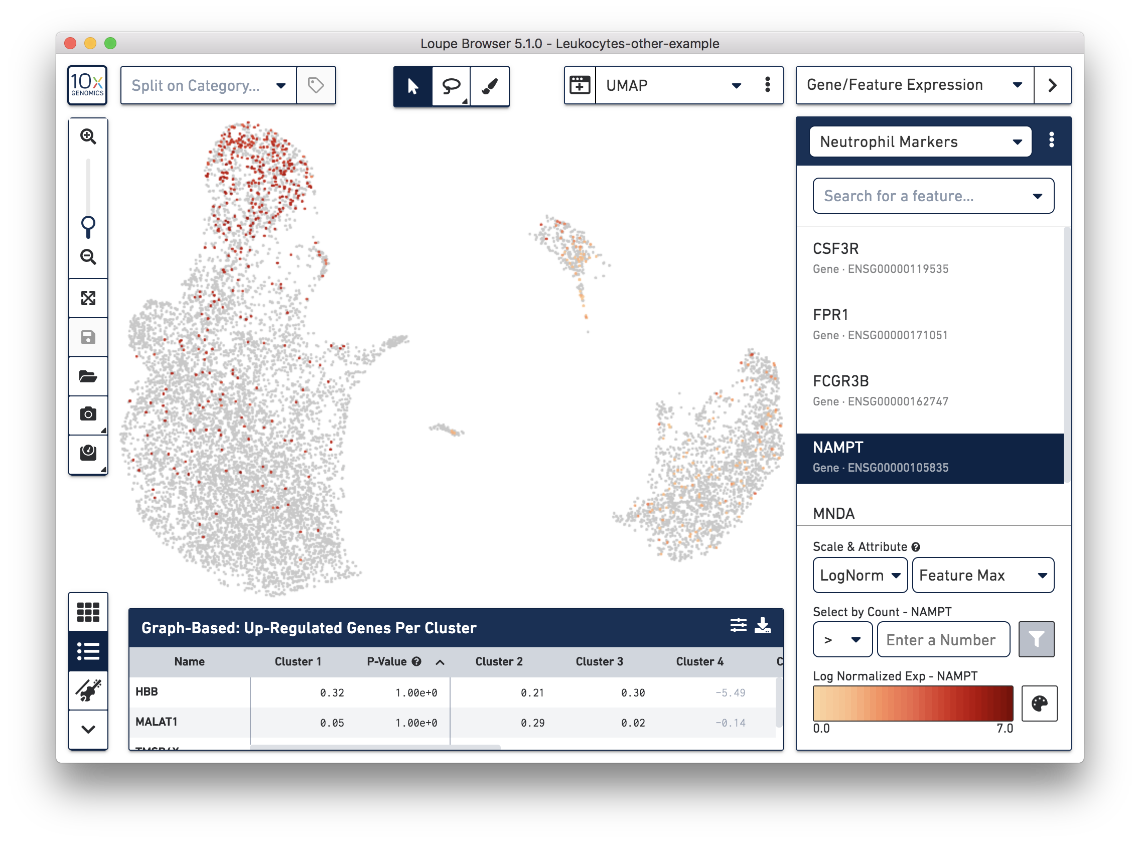
Task: Click the save floppy disk icon
Action: pos(88,337)
